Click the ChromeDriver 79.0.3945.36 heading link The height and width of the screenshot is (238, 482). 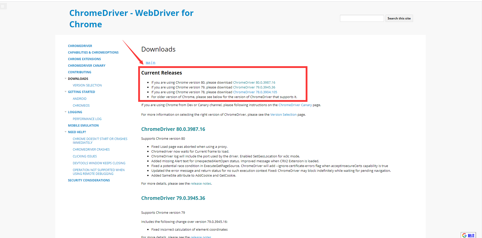(173, 198)
